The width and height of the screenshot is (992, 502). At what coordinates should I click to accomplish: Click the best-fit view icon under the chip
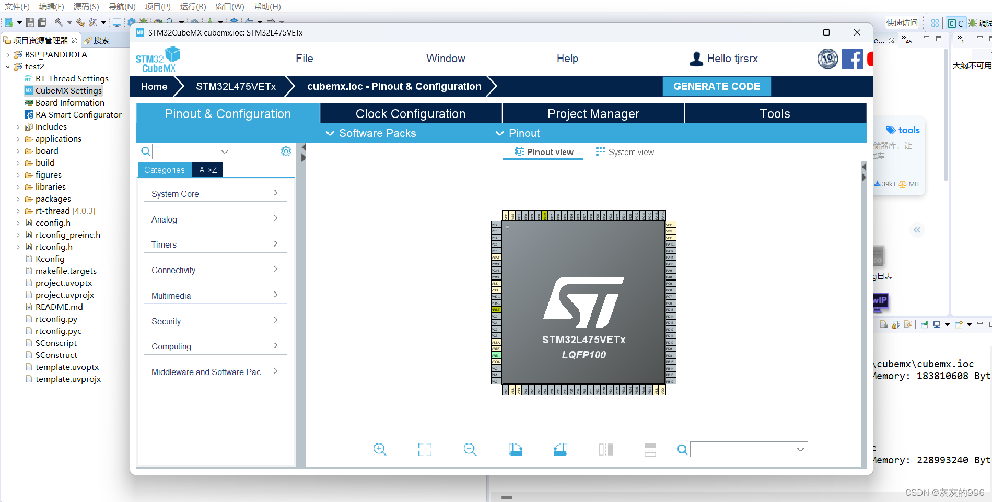pyautogui.click(x=425, y=449)
